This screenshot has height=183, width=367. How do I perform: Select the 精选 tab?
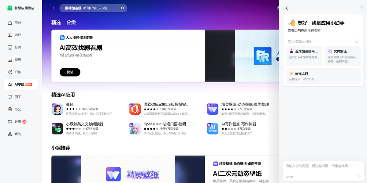click(x=56, y=23)
